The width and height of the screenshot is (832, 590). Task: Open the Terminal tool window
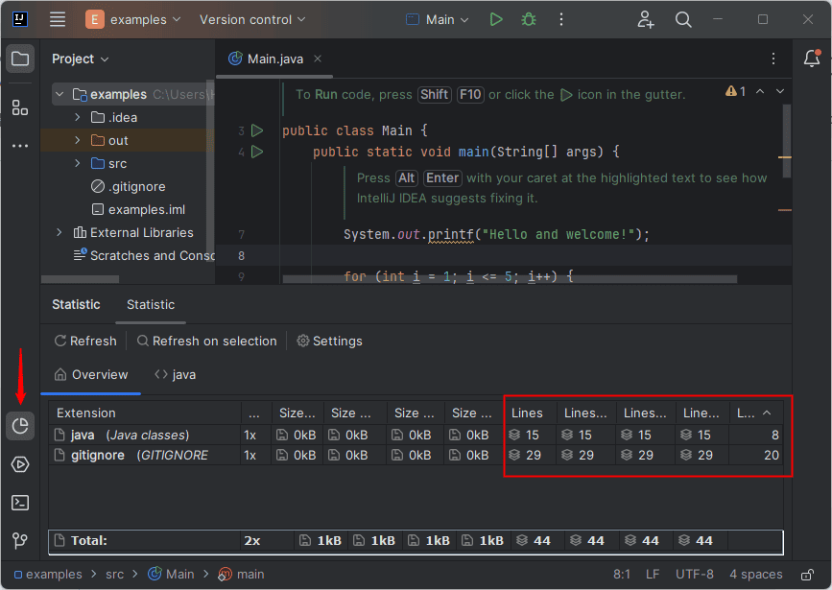20,503
